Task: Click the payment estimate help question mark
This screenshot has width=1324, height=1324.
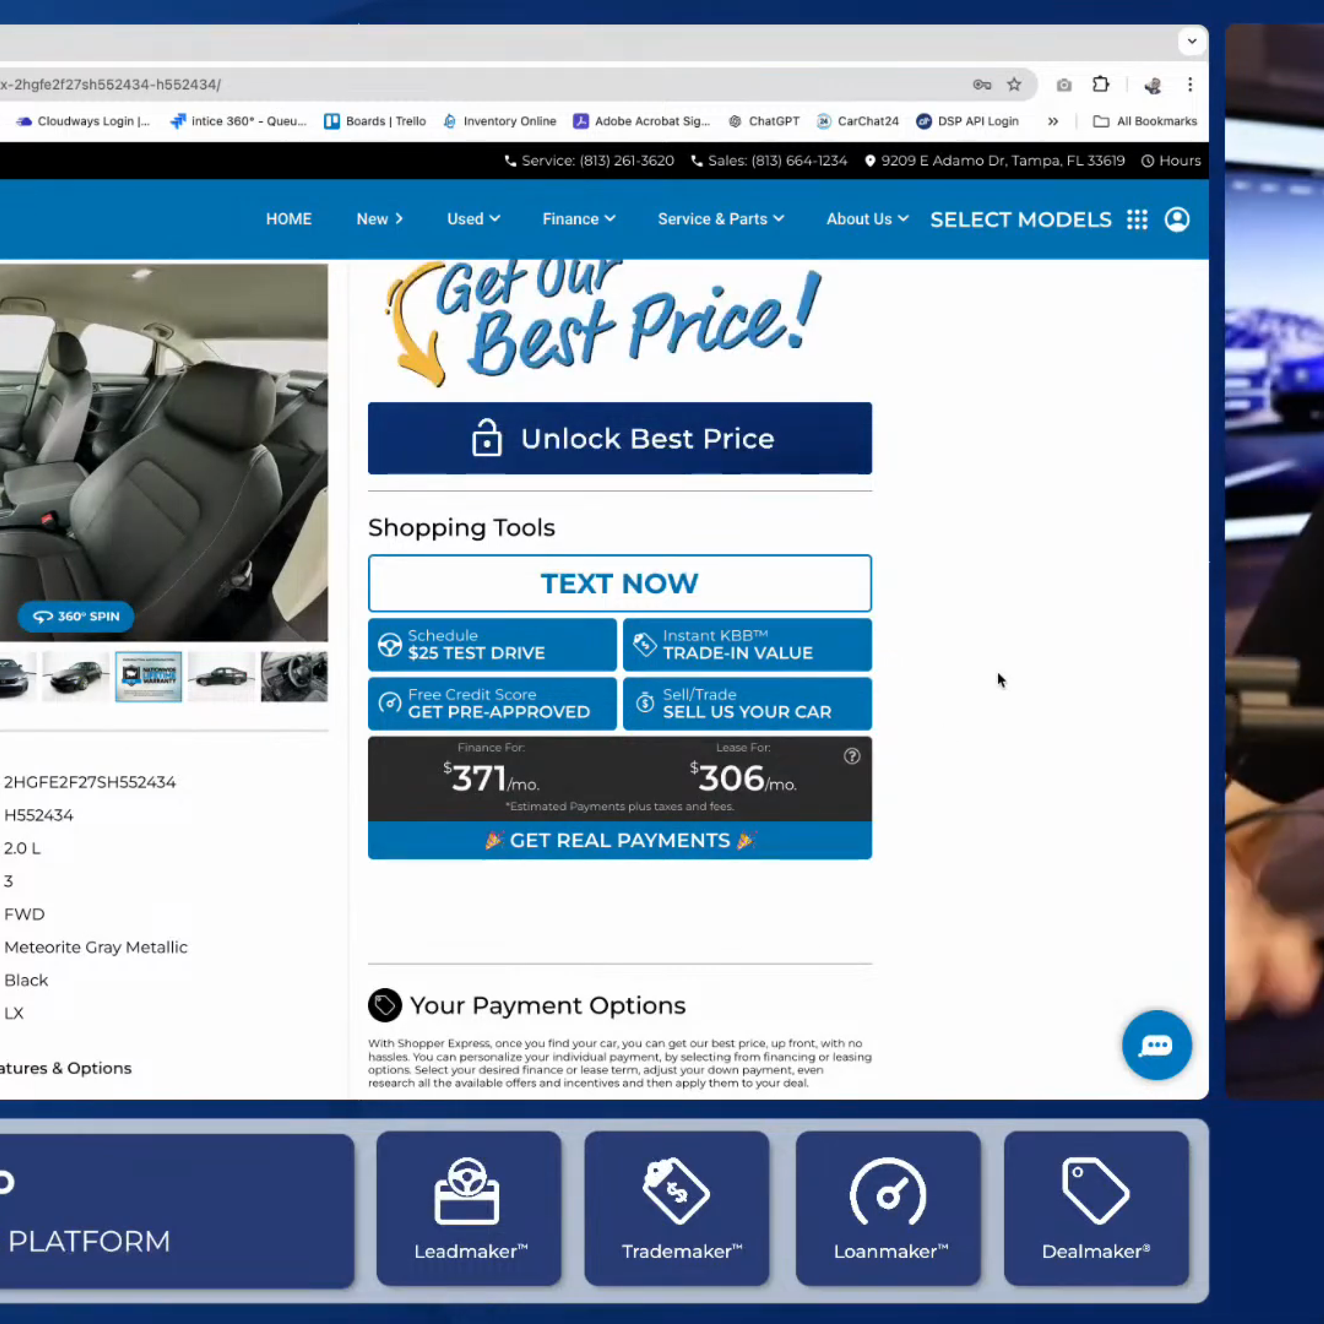Action: click(x=852, y=756)
